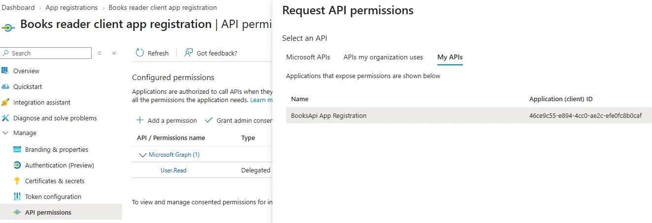652x223 pixels.
Task: Click the magnifier icon in Search box
Action: click(x=6, y=53)
